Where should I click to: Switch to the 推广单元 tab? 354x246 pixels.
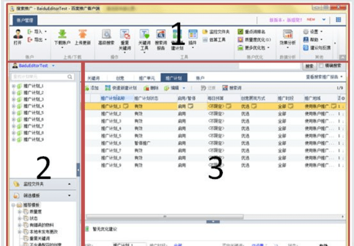point(147,78)
